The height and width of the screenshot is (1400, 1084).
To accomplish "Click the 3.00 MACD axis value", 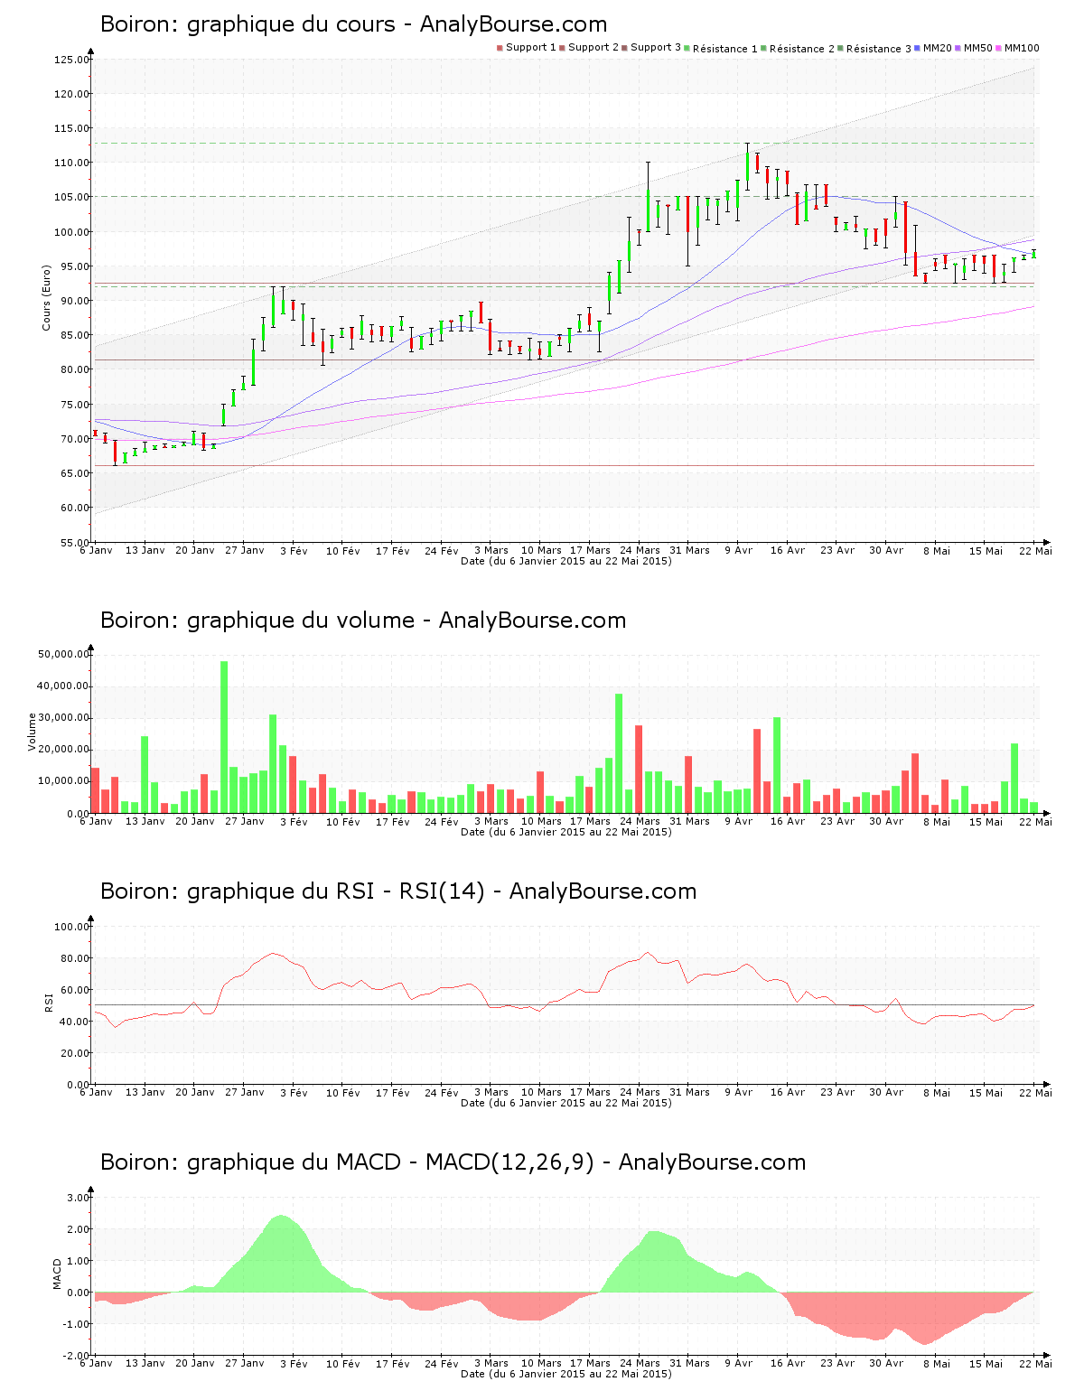I will click(78, 1198).
